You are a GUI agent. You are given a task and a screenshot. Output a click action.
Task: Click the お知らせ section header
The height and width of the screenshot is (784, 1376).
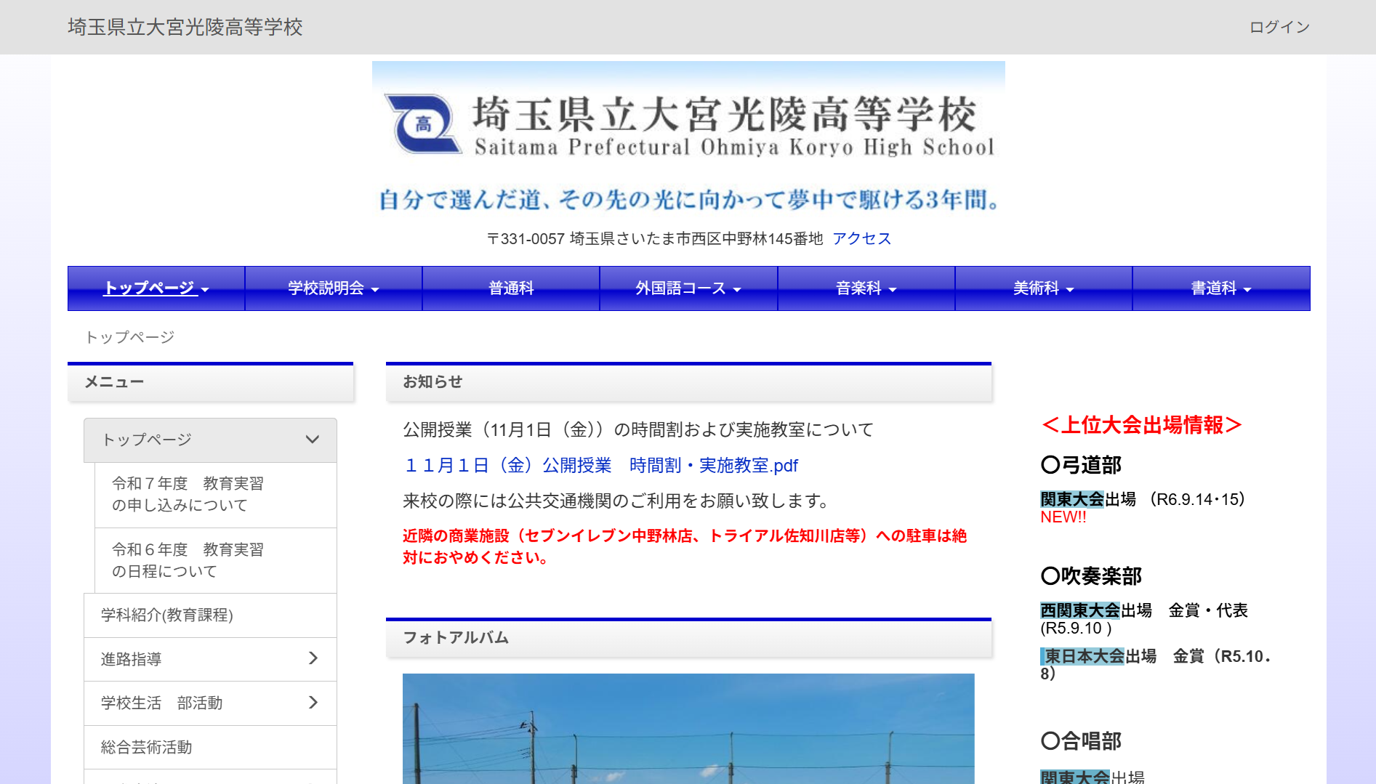click(x=688, y=382)
